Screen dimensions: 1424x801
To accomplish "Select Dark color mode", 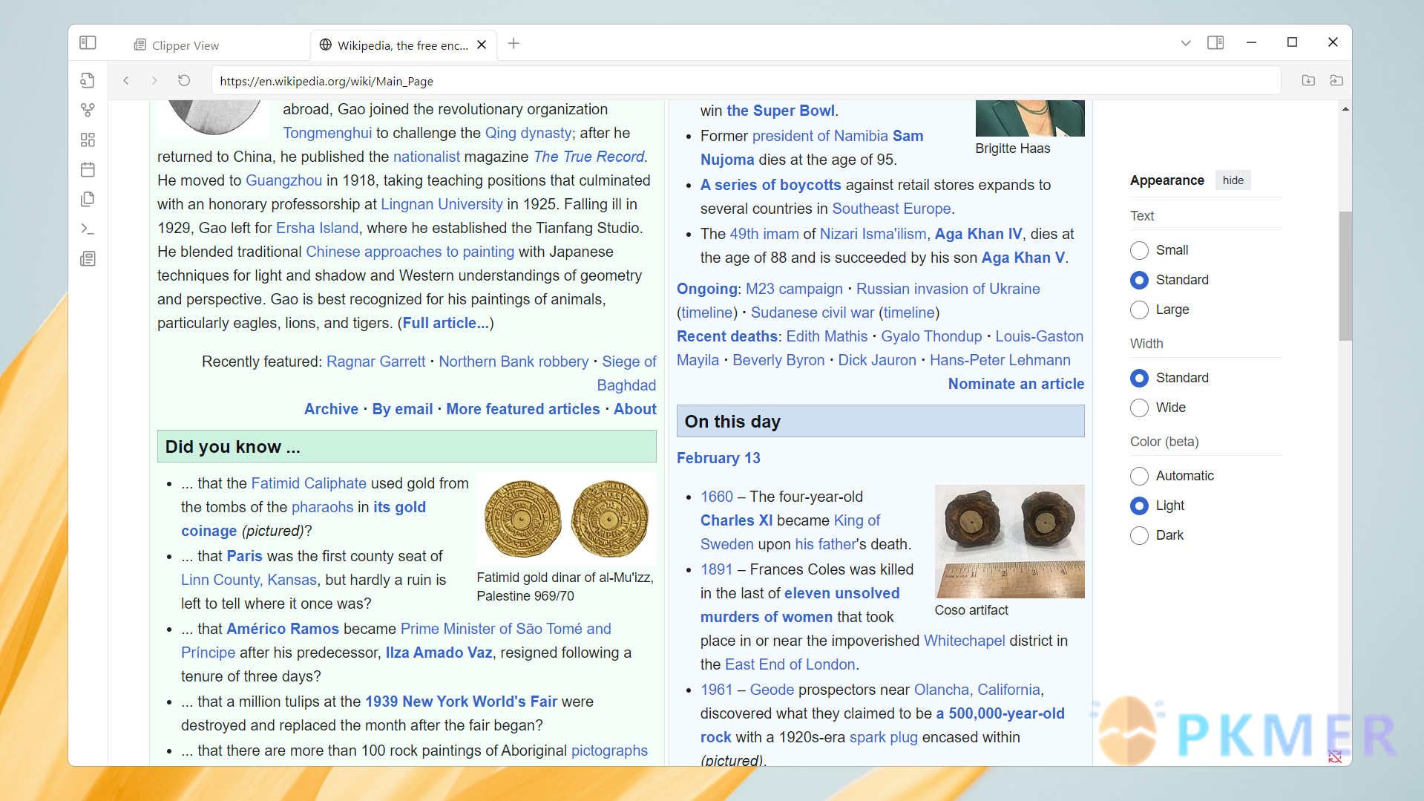I will (x=1139, y=535).
